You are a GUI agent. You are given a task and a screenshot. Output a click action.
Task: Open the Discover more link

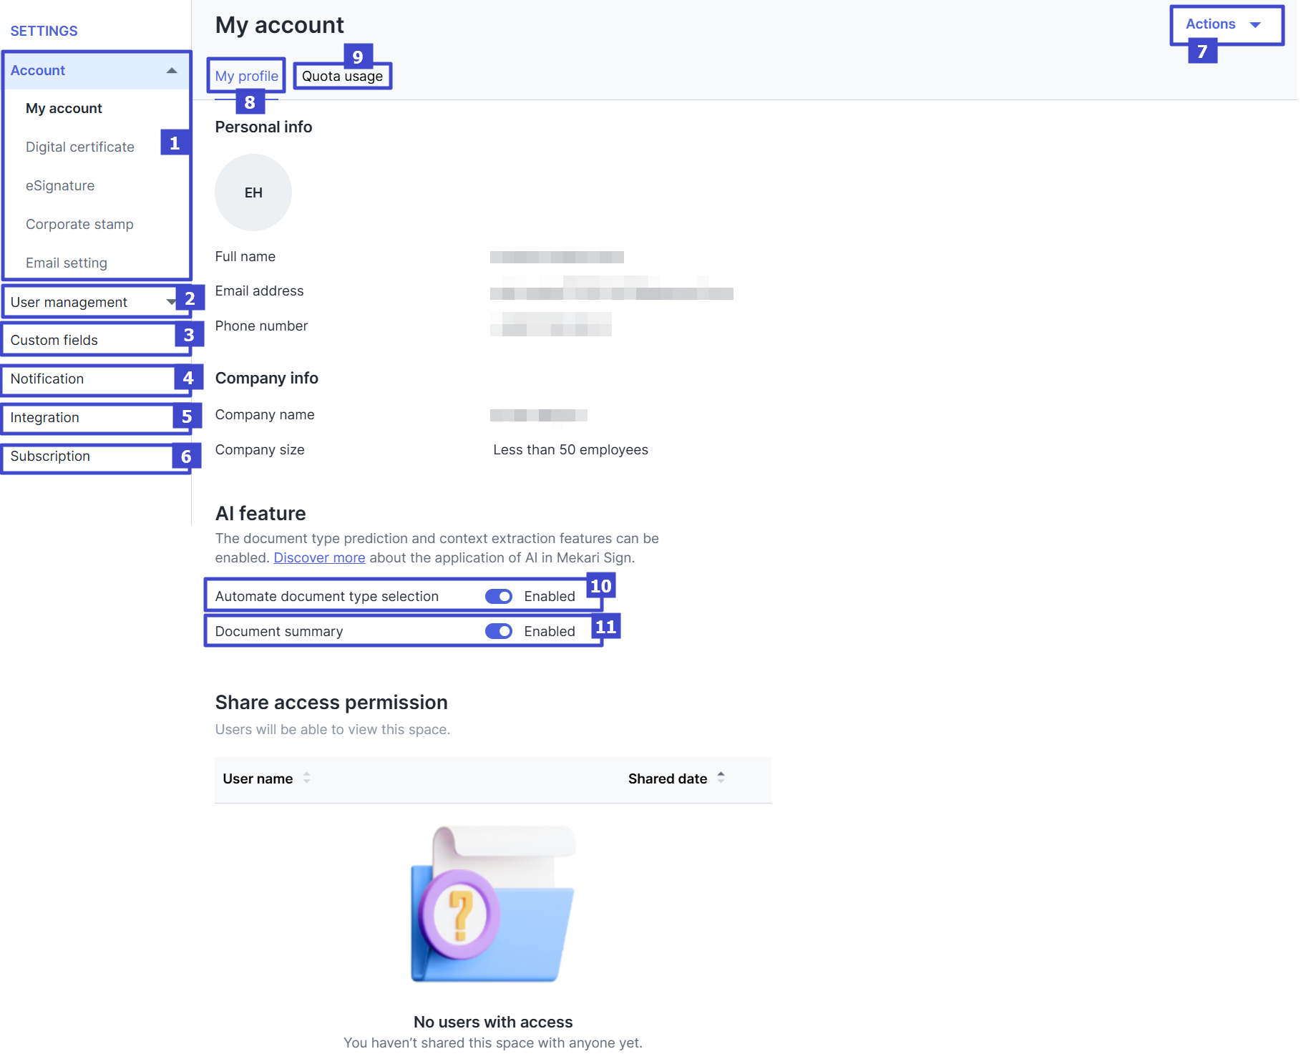point(319,557)
